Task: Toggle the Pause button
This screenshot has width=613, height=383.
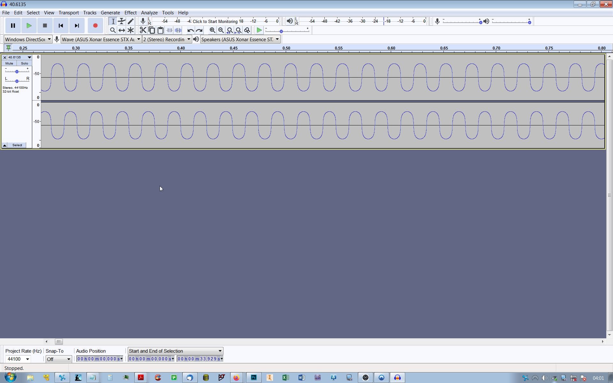Action: pos(13,26)
